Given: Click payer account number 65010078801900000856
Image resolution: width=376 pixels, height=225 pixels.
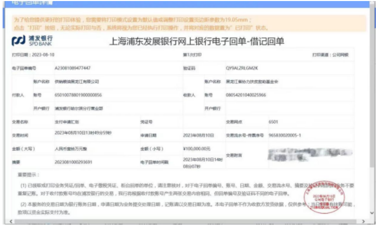Looking at the screenshot, I should [x=78, y=95].
